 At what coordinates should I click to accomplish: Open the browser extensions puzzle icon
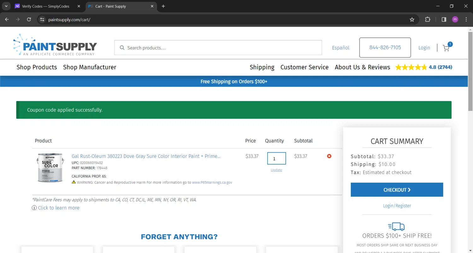428,20
